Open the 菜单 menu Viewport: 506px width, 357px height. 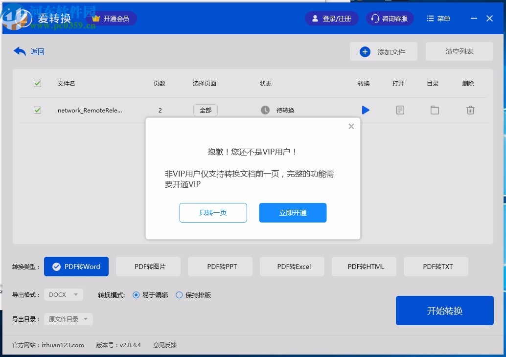438,18
